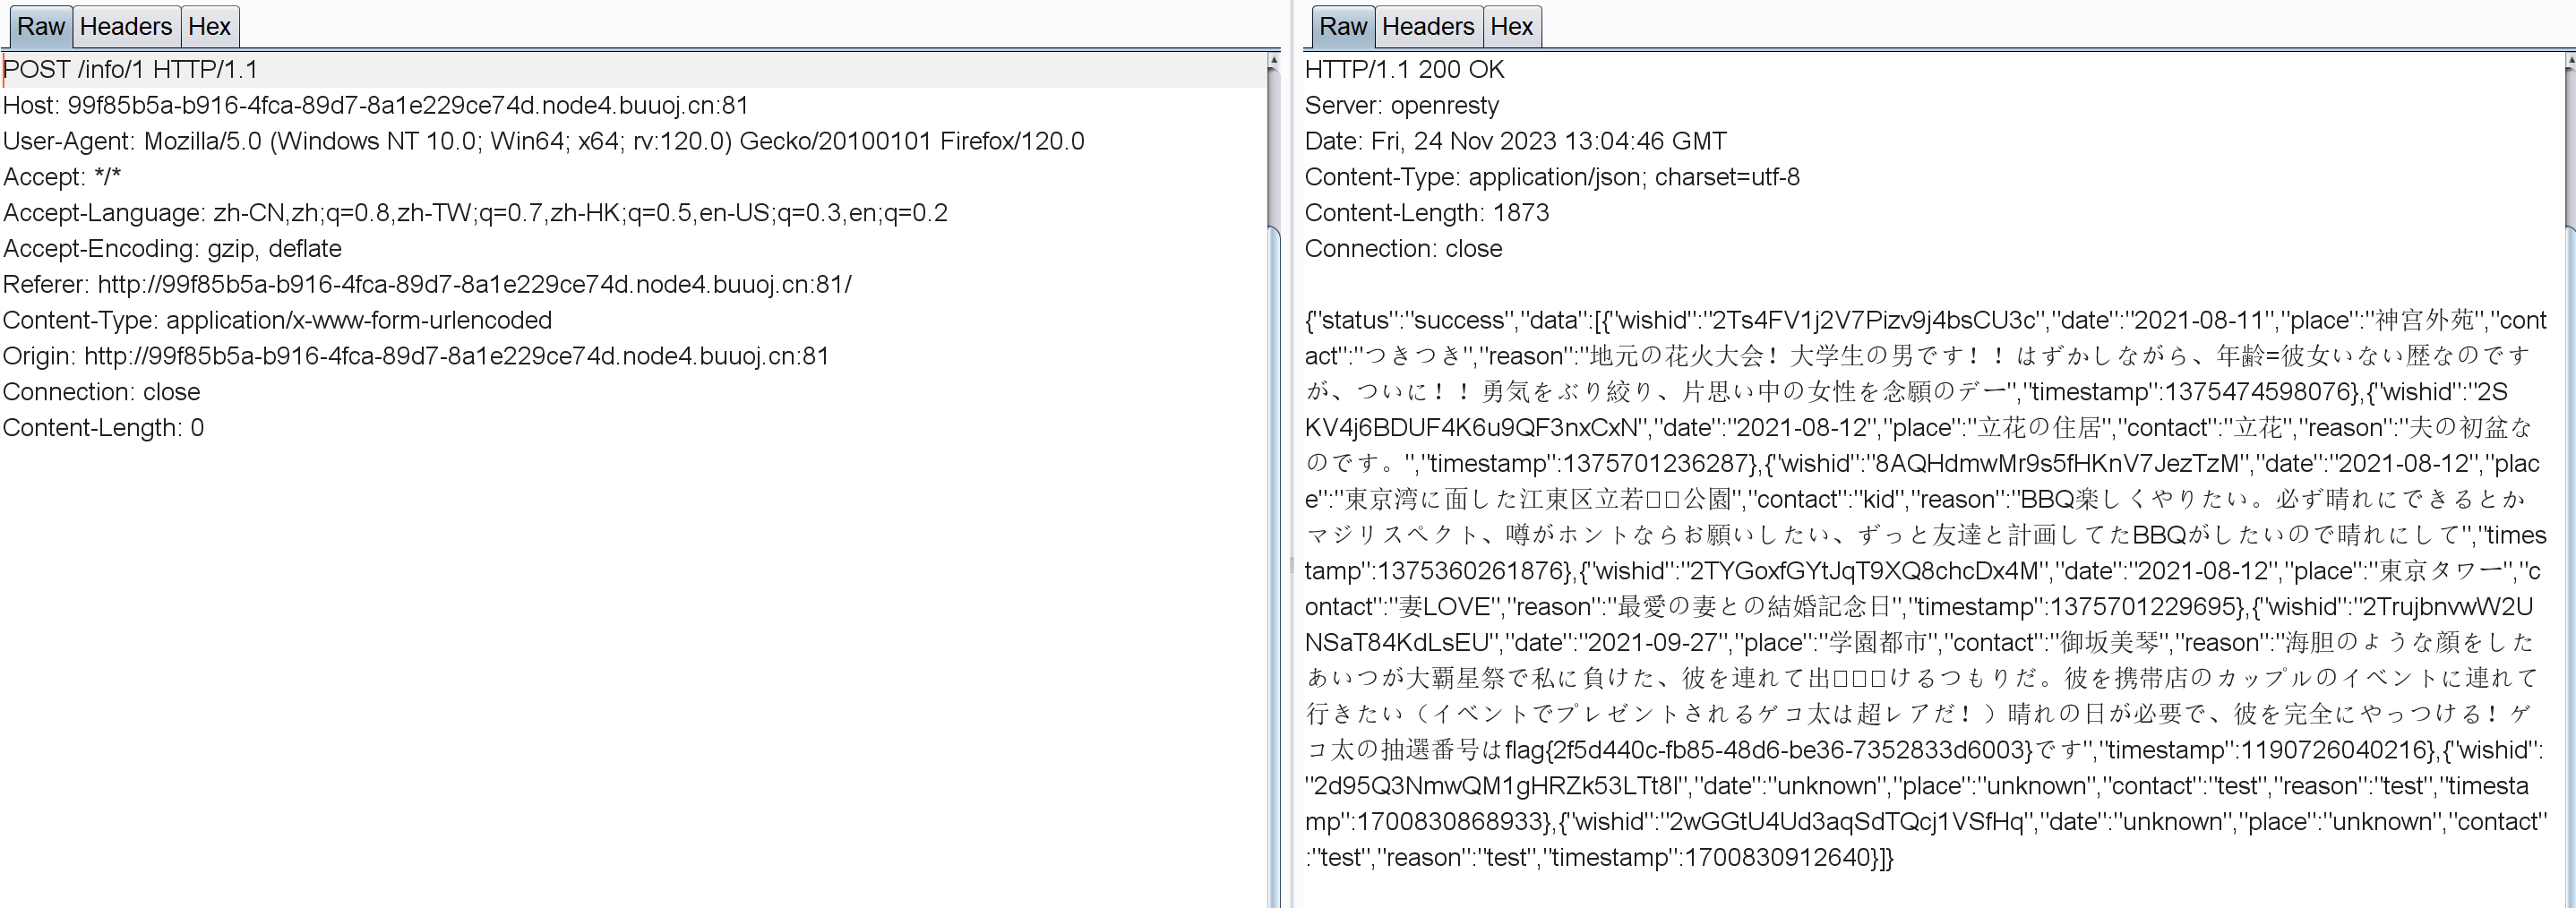Click the 'HTTP/1.1 200 OK' status line
Image resolution: width=2576 pixels, height=908 pixels.
(x=1404, y=70)
